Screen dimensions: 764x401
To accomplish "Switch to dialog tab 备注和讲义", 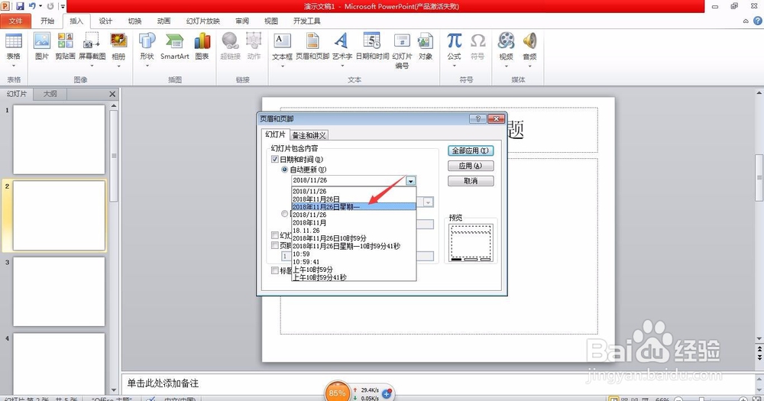I will click(309, 135).
